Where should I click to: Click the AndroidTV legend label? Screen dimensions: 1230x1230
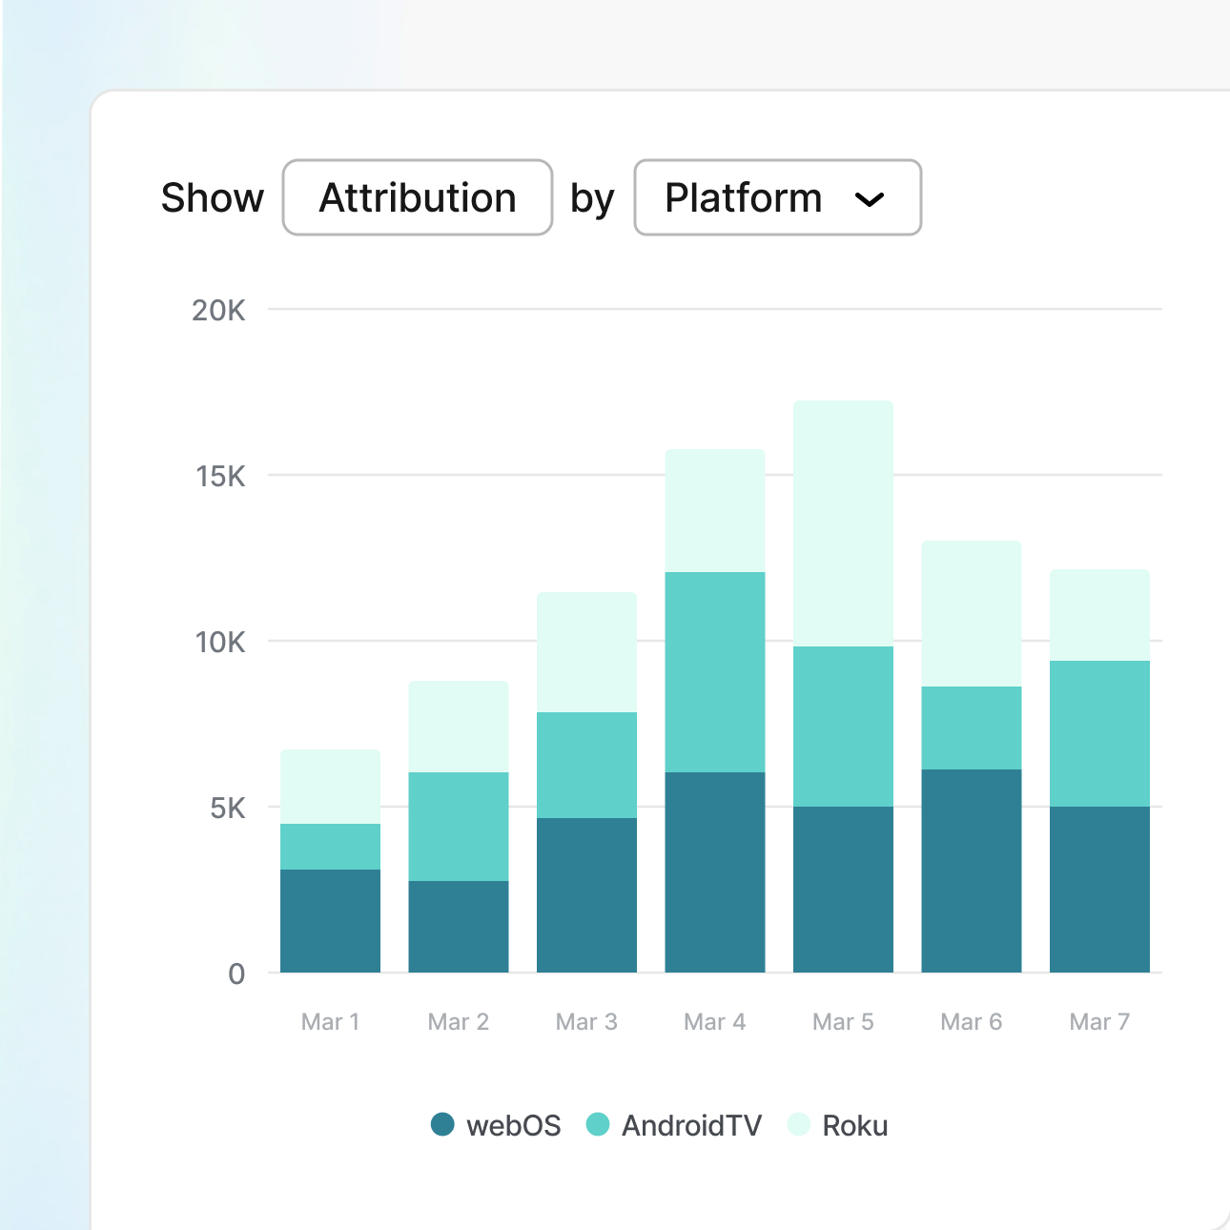click(691, 1126)
